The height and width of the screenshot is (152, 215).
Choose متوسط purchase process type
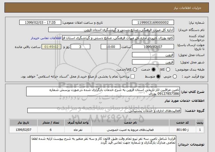click(158, 76)
